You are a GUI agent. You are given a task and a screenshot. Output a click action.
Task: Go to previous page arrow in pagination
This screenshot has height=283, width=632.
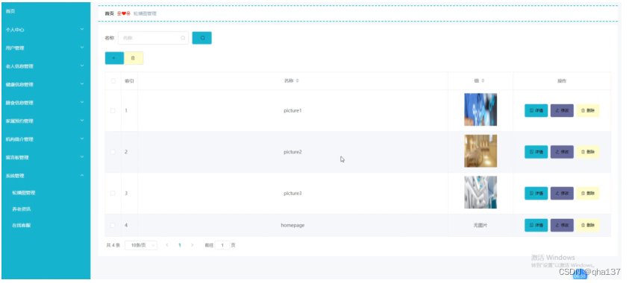coord(167,245)
